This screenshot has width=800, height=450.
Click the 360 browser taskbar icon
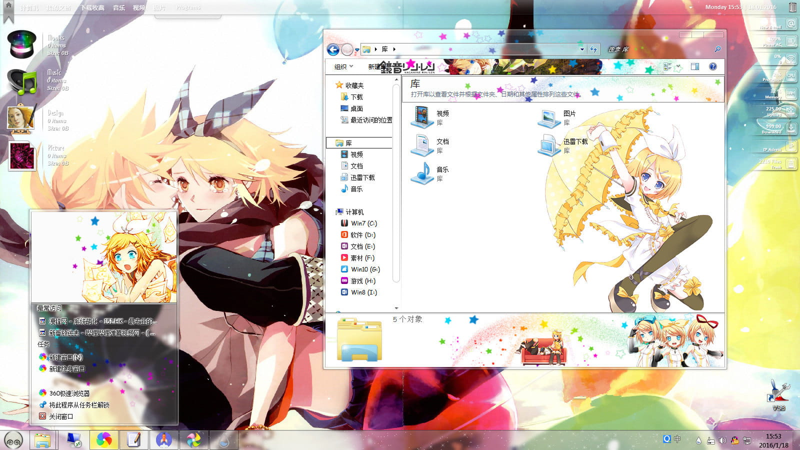tap(104, 440)
